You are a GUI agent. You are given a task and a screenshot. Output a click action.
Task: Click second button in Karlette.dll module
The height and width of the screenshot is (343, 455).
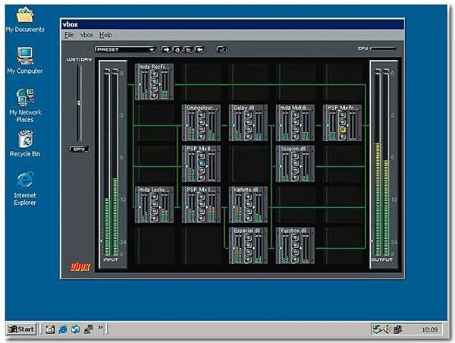pos(249,204)
